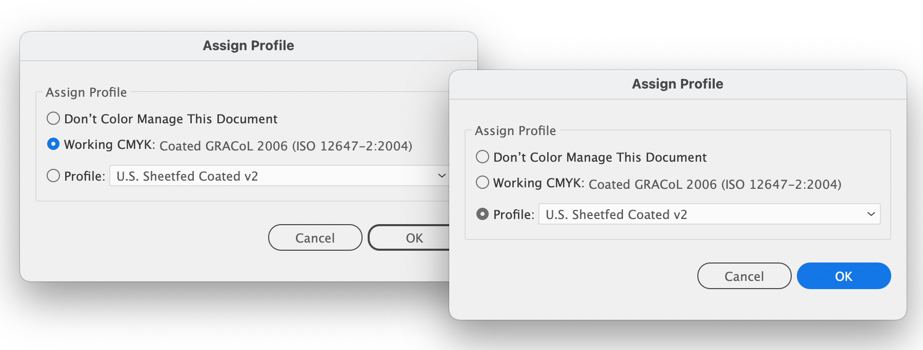Click the selected Working CMYK radio in the background dialog
Image resolution: width=923 pixels, height=350 pixels.
pyautogui.click(x=53, y=144)
